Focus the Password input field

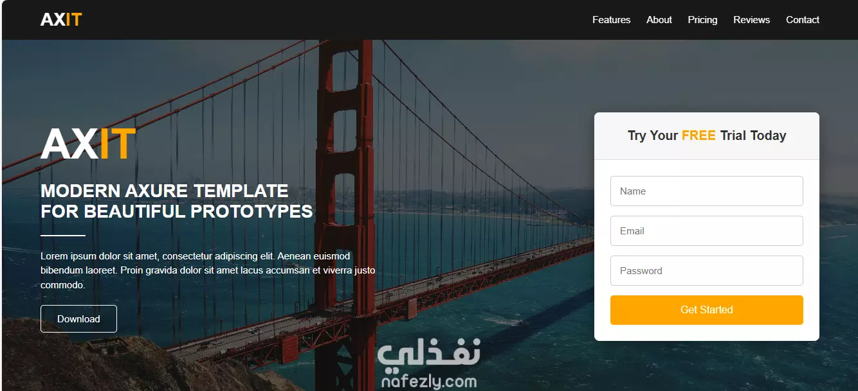point(707,271)
